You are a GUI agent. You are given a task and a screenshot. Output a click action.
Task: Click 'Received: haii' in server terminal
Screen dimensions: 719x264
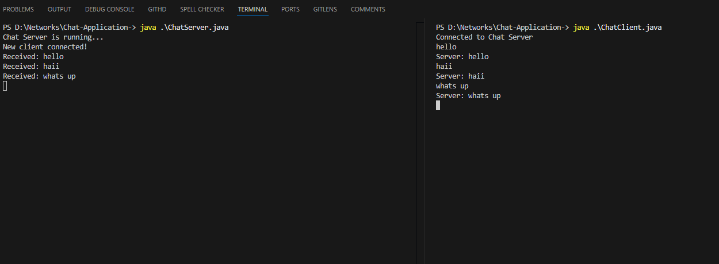(31, 67)
